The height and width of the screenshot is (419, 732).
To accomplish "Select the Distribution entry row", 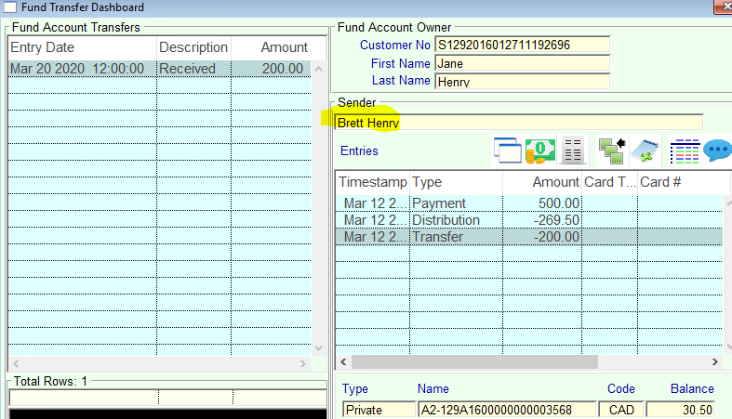I will (529, 220).
